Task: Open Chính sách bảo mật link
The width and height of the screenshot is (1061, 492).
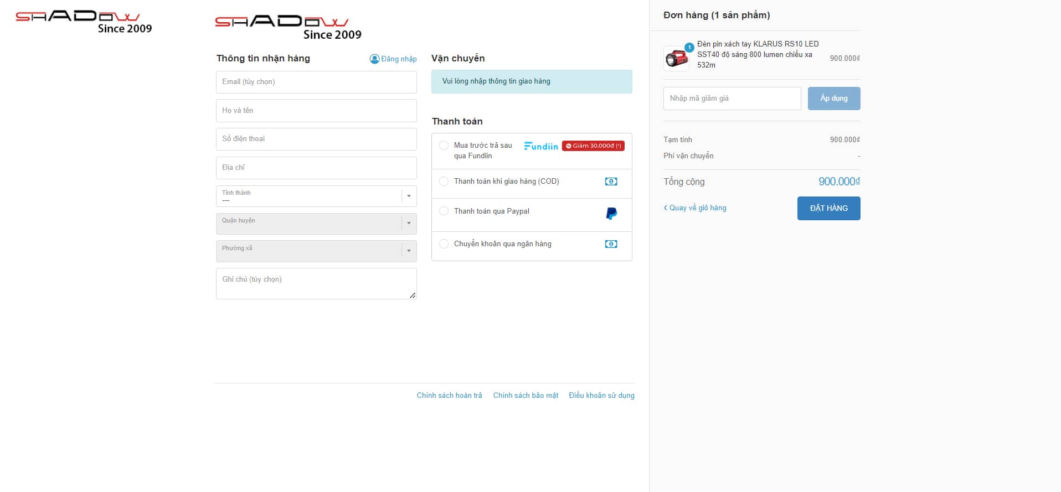Action: click(x=526, y=395)
